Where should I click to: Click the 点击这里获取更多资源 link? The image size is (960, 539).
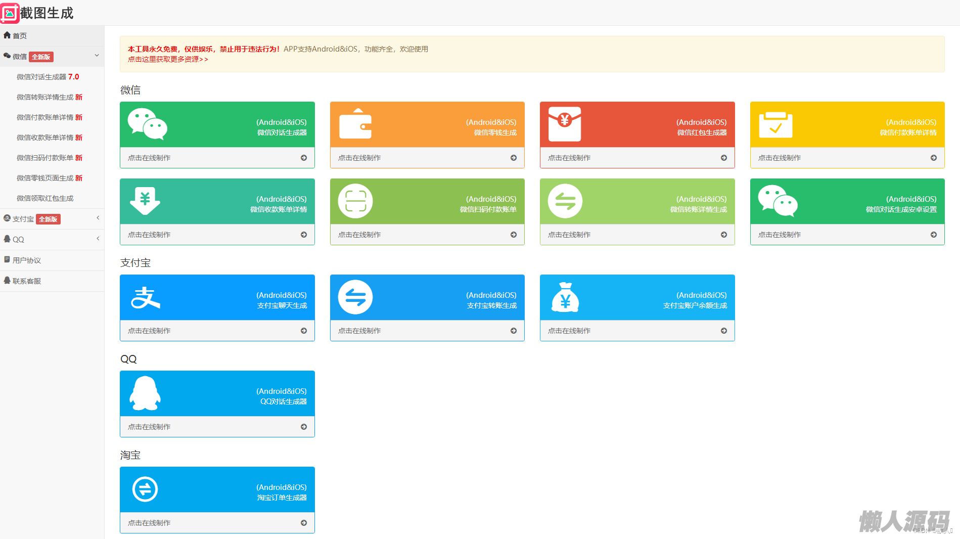(x=168, y=59)
